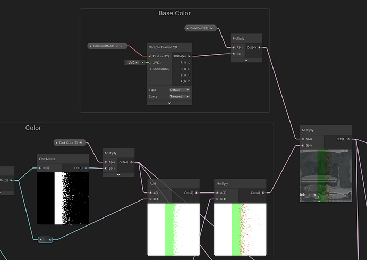
Task: Click the Dark Color(4) property output port
Action: point(81,142)
